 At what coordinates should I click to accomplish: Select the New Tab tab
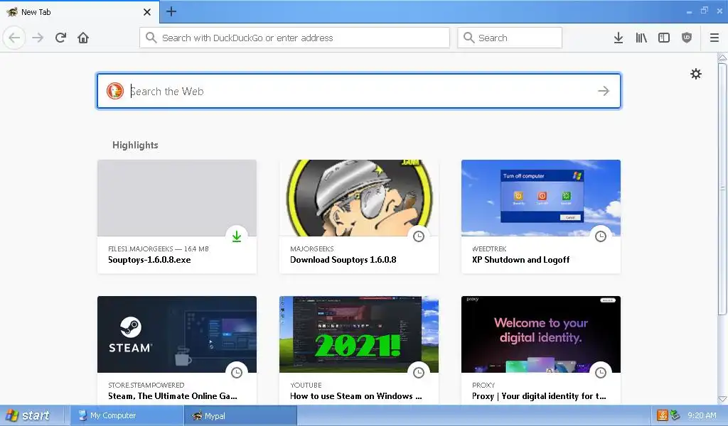[x=79, y=12]
